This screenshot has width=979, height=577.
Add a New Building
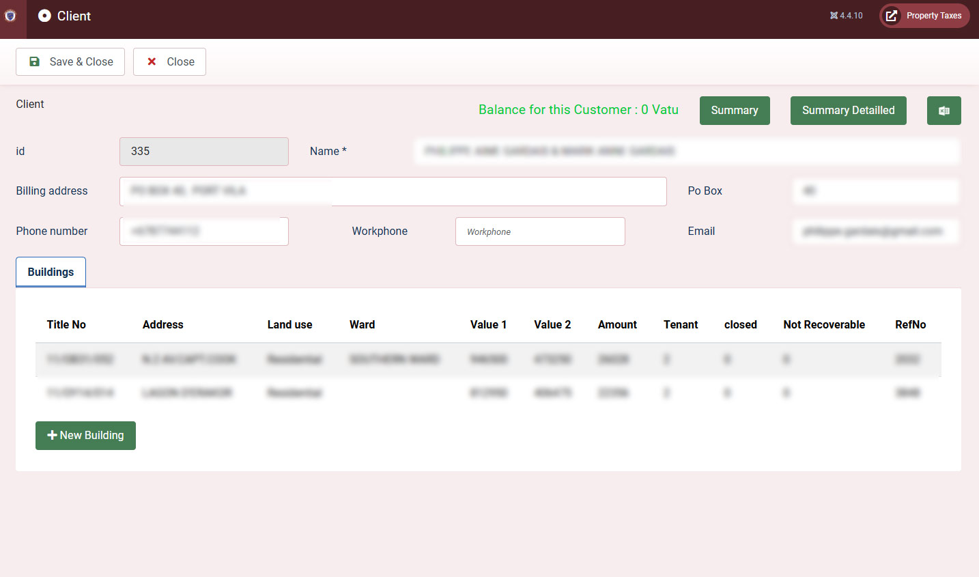point(85,436)
